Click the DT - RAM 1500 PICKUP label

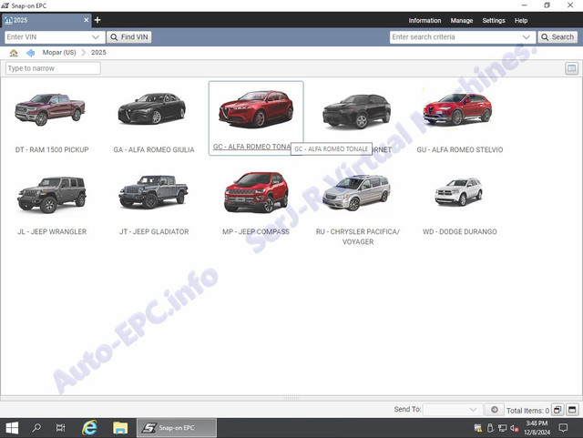click(x=52, y=150)
